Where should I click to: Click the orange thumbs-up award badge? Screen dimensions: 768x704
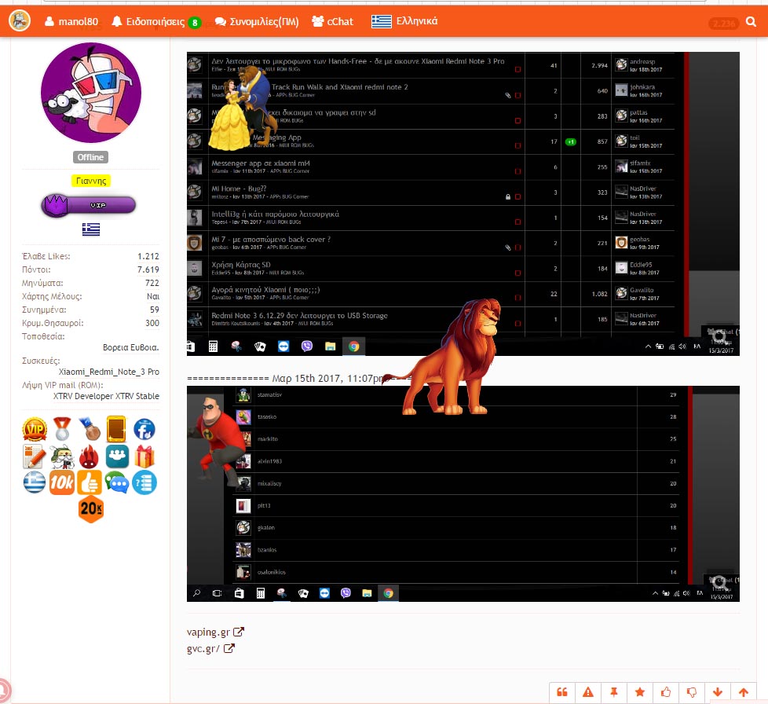tap(90, 482)
